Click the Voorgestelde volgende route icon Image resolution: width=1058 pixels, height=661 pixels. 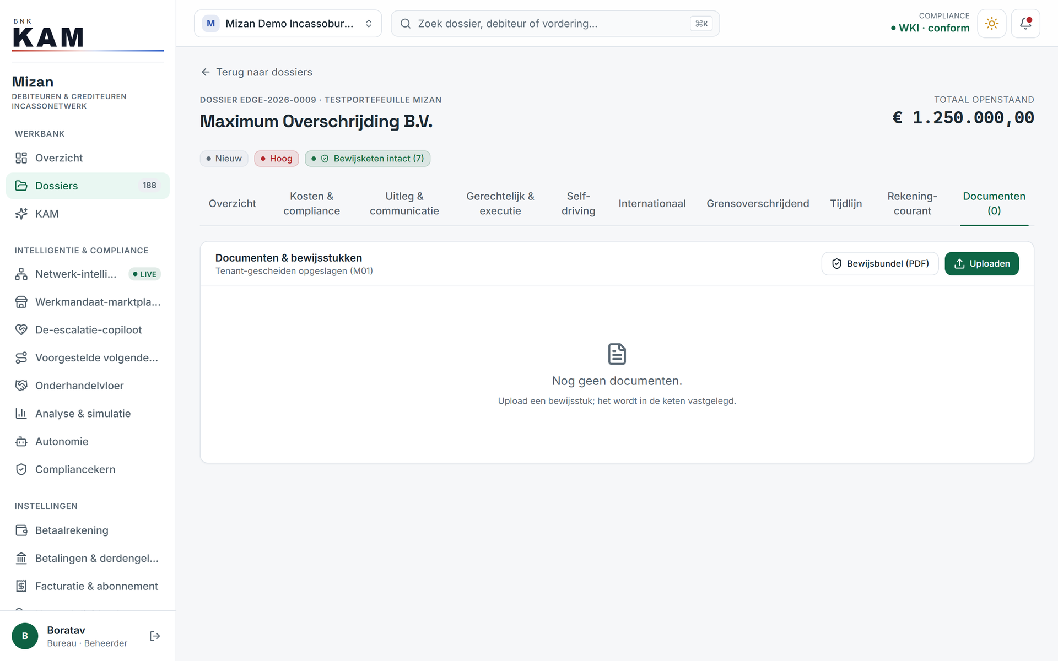21,358
